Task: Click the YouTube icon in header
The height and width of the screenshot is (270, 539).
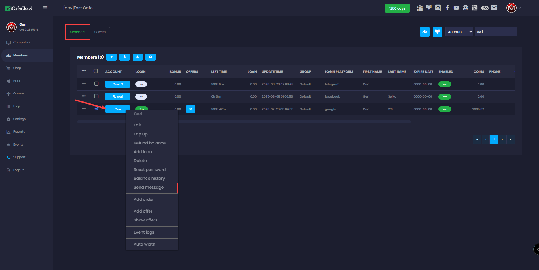Action: click(x=456, y=8)
